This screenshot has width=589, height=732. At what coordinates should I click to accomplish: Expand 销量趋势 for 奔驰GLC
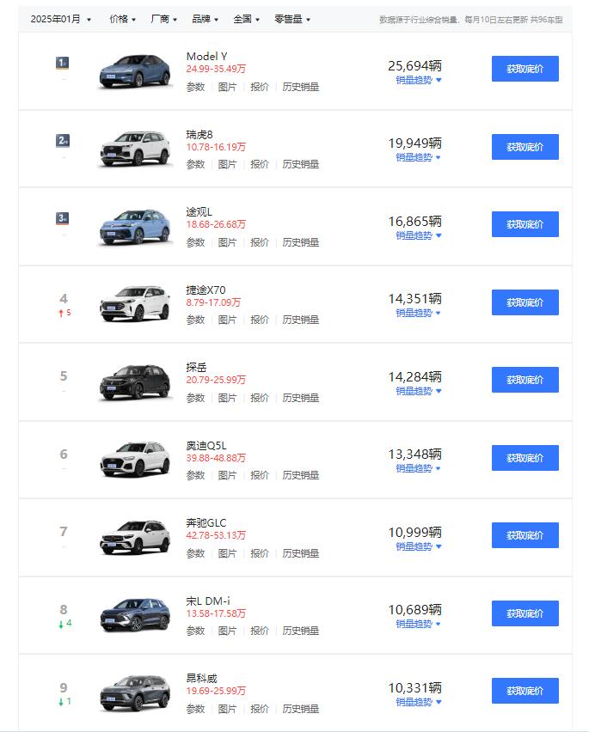418,546
